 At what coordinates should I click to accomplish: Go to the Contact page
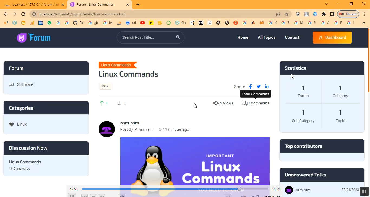pos(292,37)
